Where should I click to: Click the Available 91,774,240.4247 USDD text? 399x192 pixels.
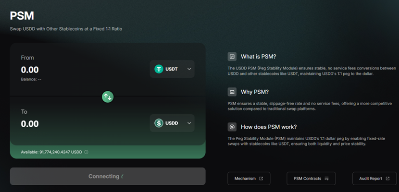click(x=51, y=152)
